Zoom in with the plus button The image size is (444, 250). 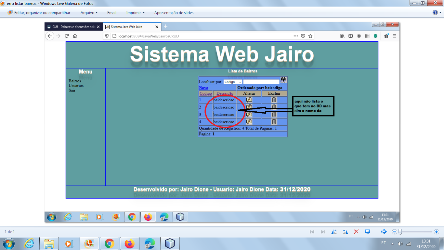tap(437, 232)
